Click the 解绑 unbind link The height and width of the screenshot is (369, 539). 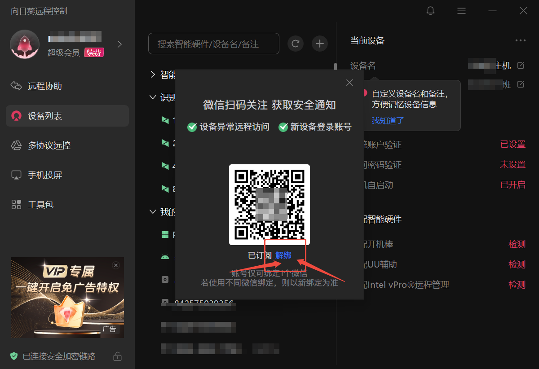(x=283, y=255)
